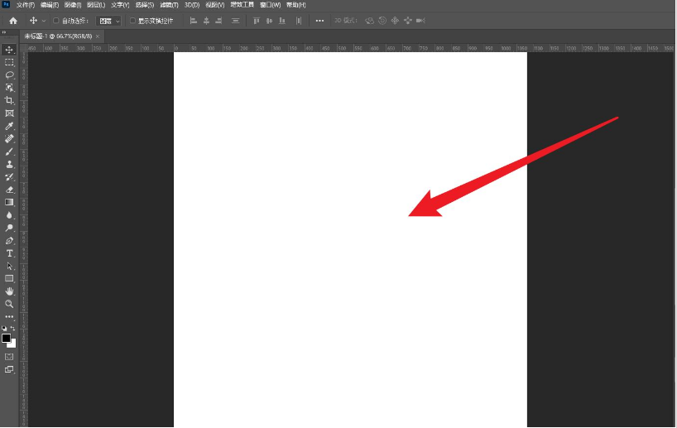
Task: Select the Eraser tool
Action: coord(9,190)
